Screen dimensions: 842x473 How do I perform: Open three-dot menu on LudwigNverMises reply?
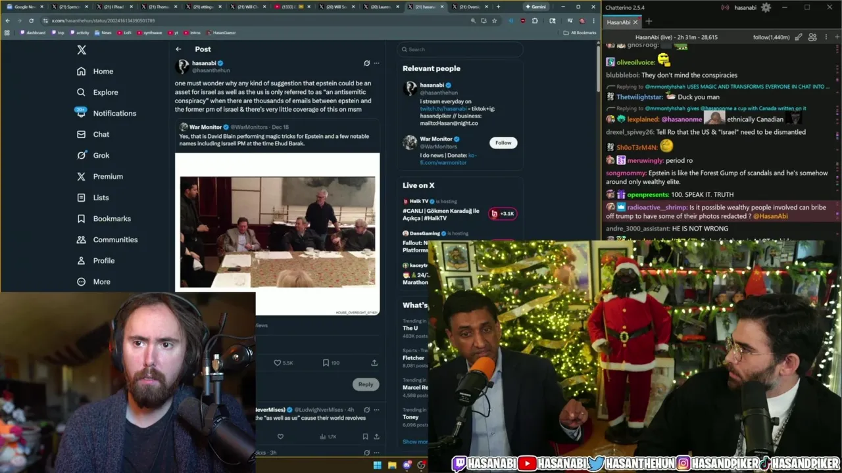376,410
